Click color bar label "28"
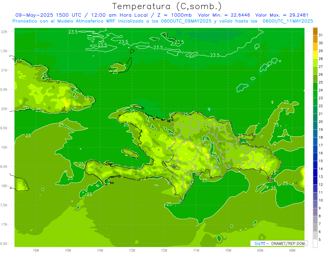 (321, 59)
